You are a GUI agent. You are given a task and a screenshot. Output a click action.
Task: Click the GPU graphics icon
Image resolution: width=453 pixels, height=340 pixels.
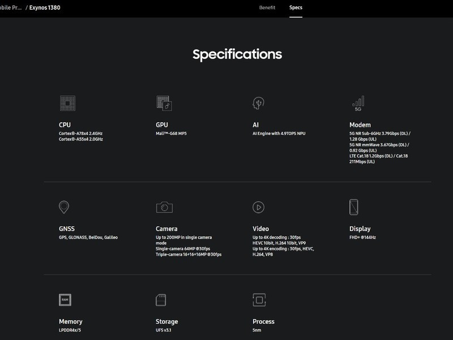[164, 103]
